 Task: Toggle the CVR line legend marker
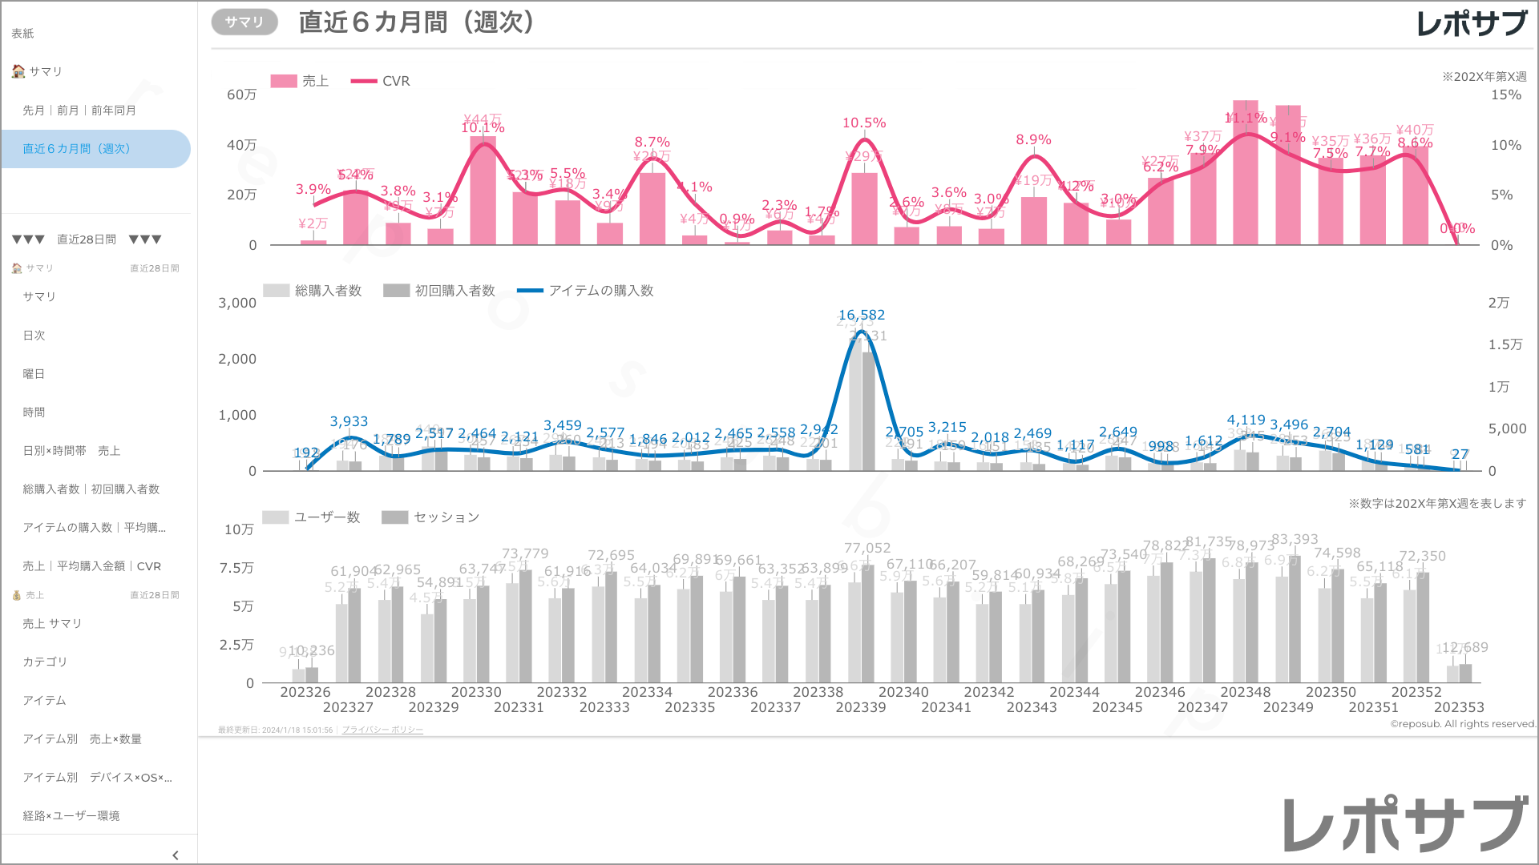click(x=364, y=81)
